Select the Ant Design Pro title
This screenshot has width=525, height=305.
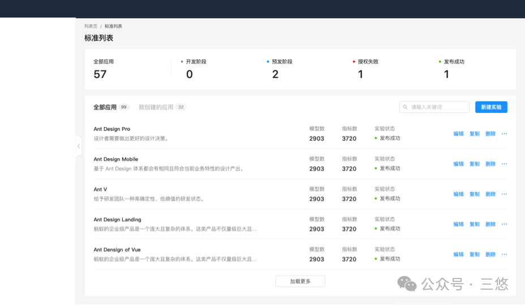point(112,129)
